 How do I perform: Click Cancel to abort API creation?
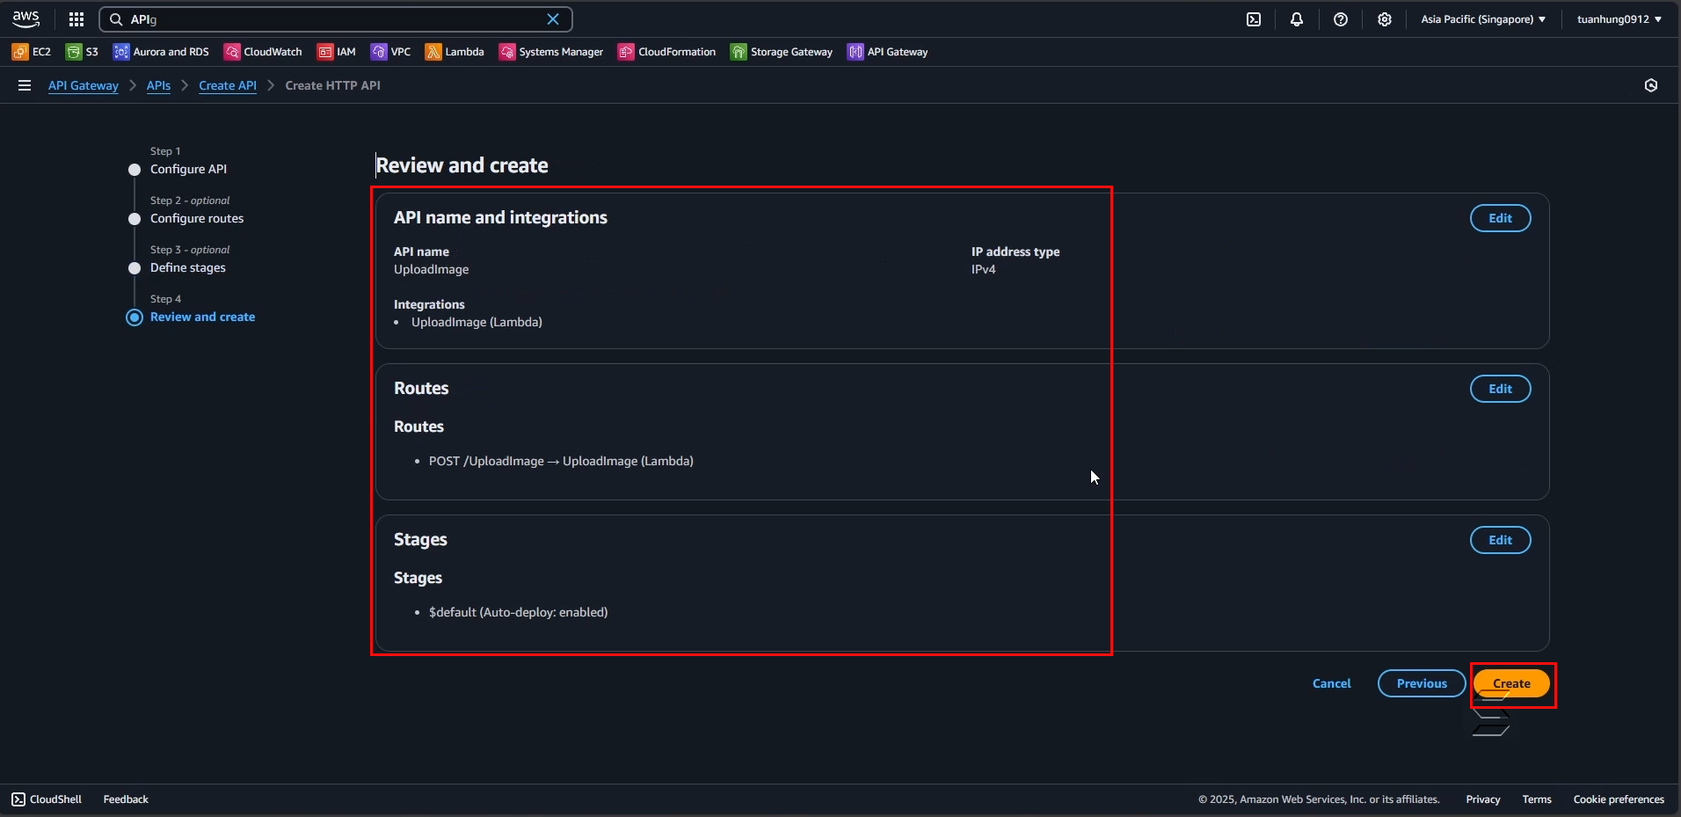point(1332,683)
